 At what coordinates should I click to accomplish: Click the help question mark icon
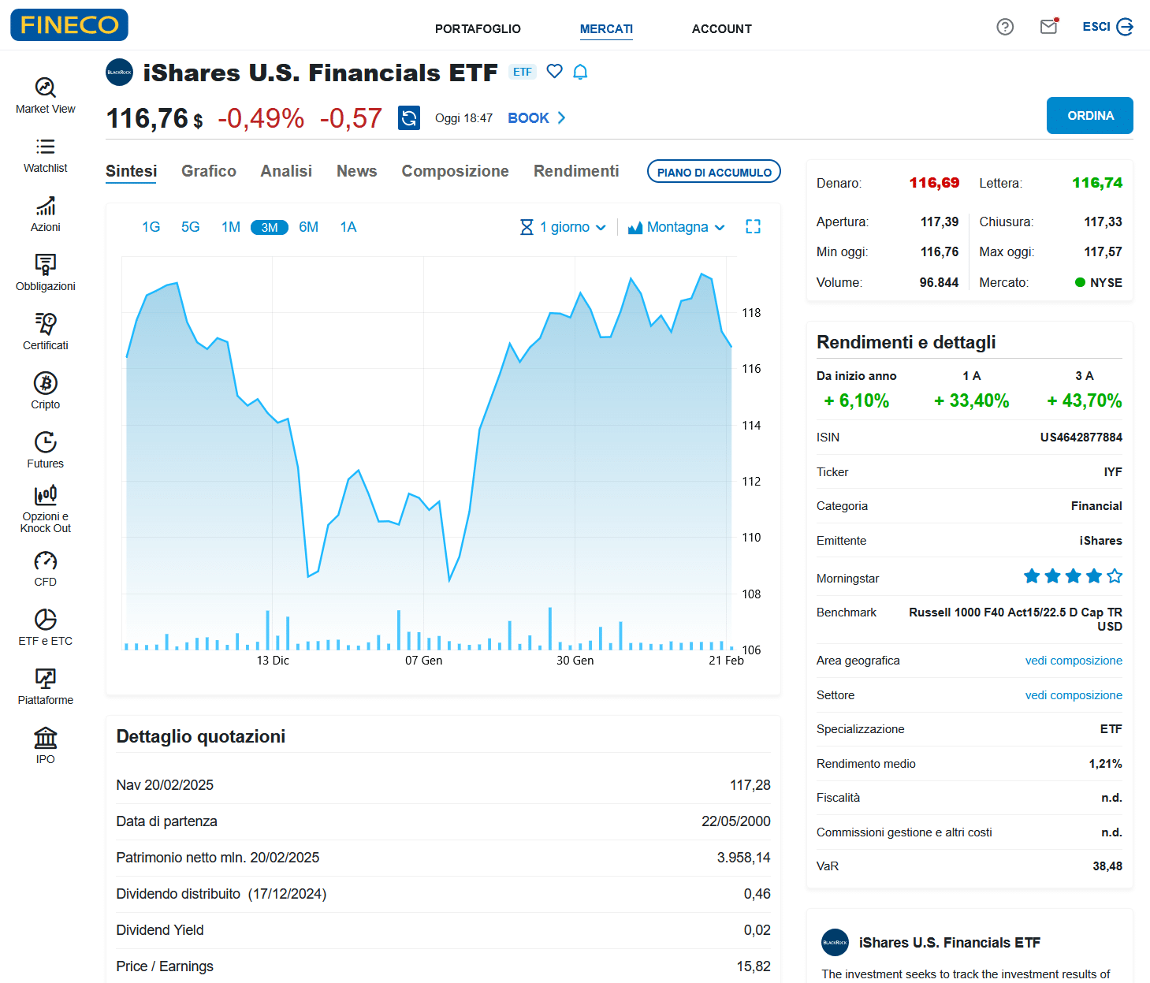1005,27
